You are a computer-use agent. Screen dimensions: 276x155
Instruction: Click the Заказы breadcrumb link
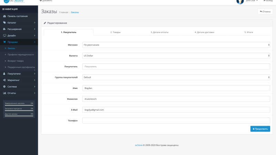75,12
